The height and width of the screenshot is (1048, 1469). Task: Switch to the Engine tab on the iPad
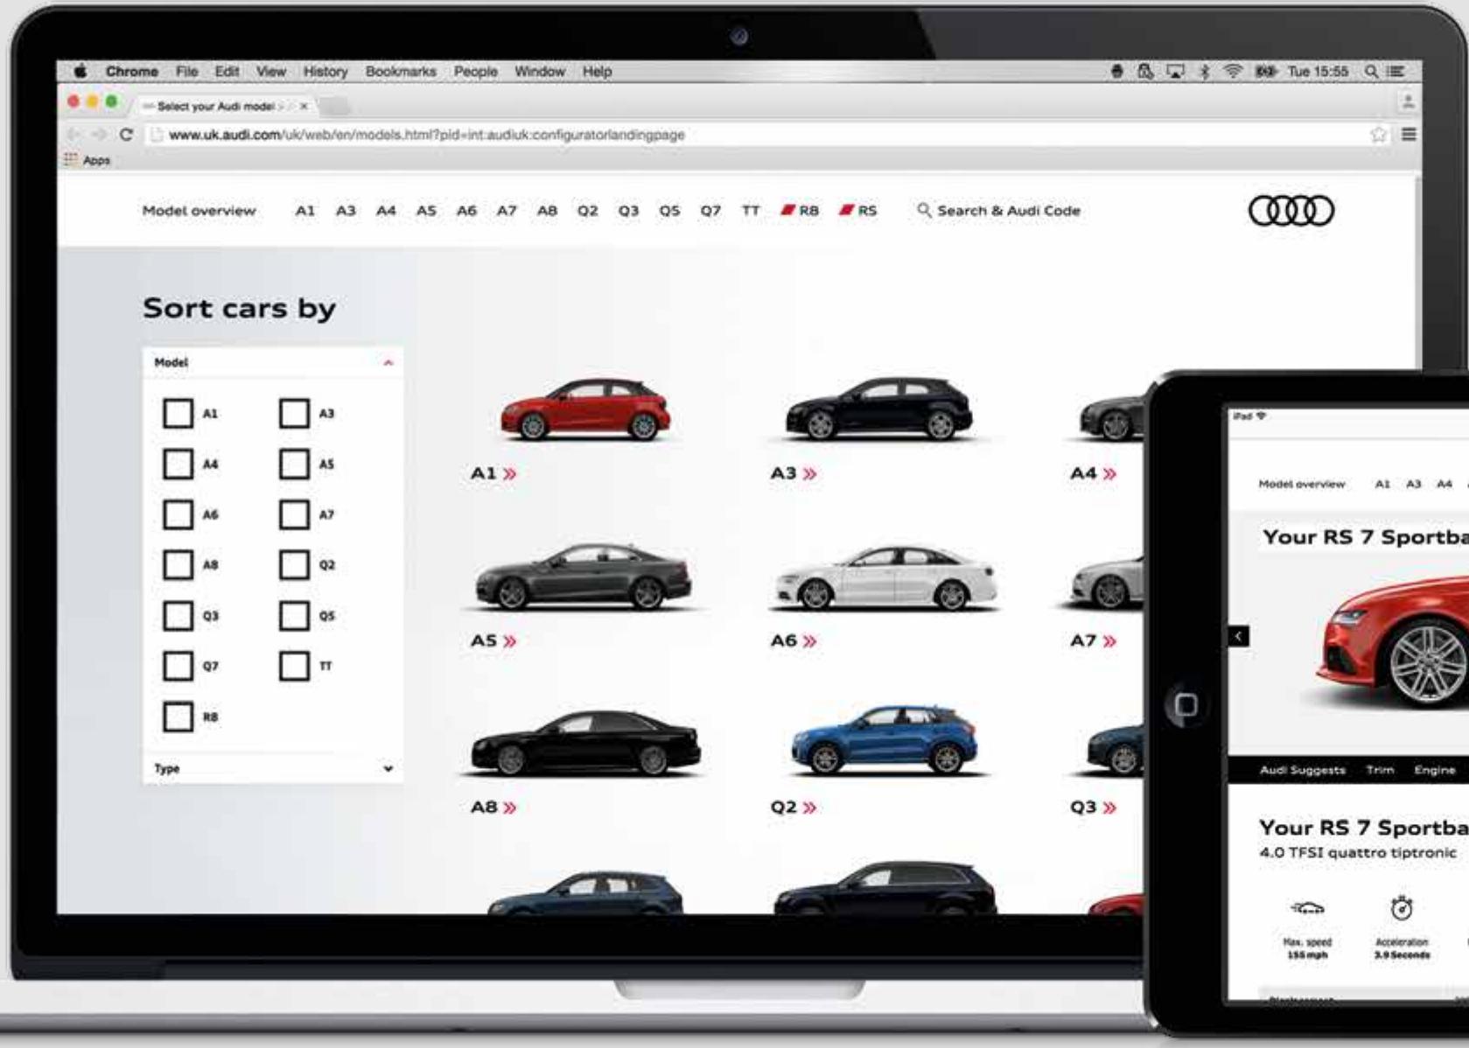(x=1435, y=770)
